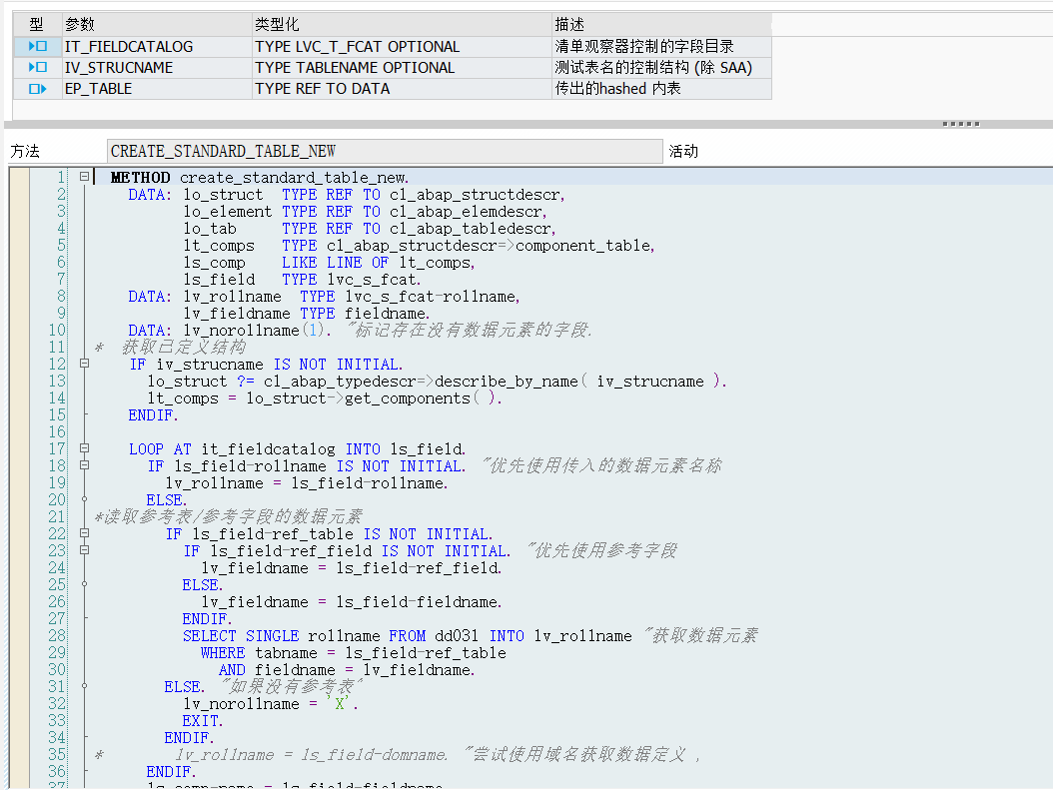
Task: Click importing parameter icon for IT_FIELDCATALOG
Action: tap(38, 46)
